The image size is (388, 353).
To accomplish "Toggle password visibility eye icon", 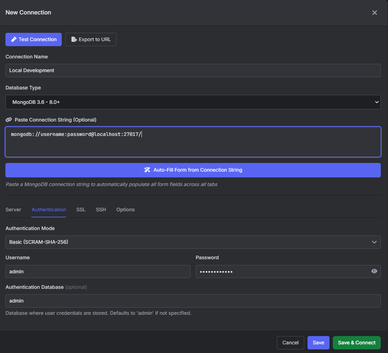I will coord(374,271).
